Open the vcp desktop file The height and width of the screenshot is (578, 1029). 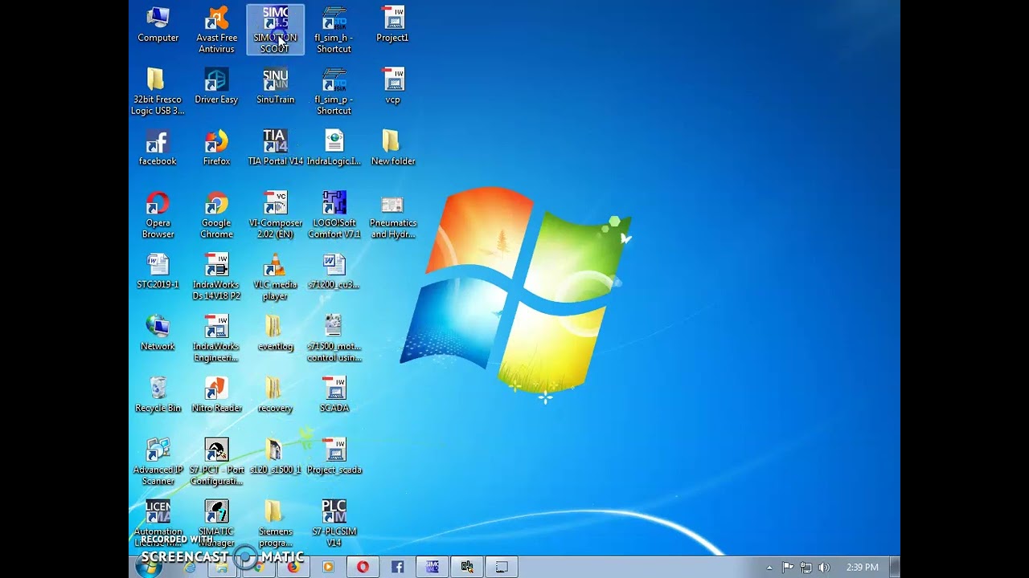(x=392, y=87)
